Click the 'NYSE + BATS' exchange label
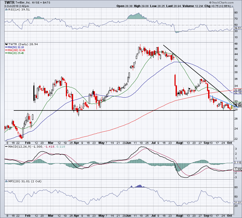Screen dimensions: 242x218 (41, 3)
